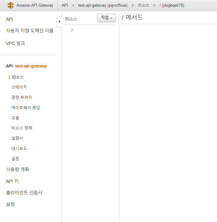Open 대시보드 for test-api-gateway

click(19, 149)
